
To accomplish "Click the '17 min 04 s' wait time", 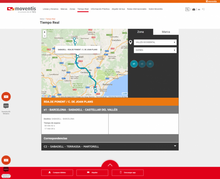I will 50,129.
